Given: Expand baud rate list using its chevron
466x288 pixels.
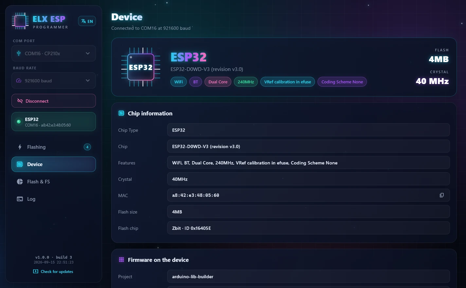Looking at the screenshot, I should coord(88,81).
